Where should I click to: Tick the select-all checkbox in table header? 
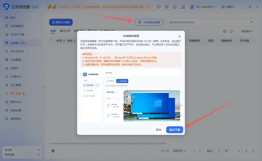pos(52,41)
